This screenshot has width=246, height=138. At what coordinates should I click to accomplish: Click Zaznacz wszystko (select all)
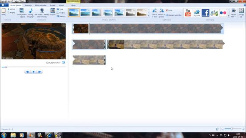click(x=173, y=15)
